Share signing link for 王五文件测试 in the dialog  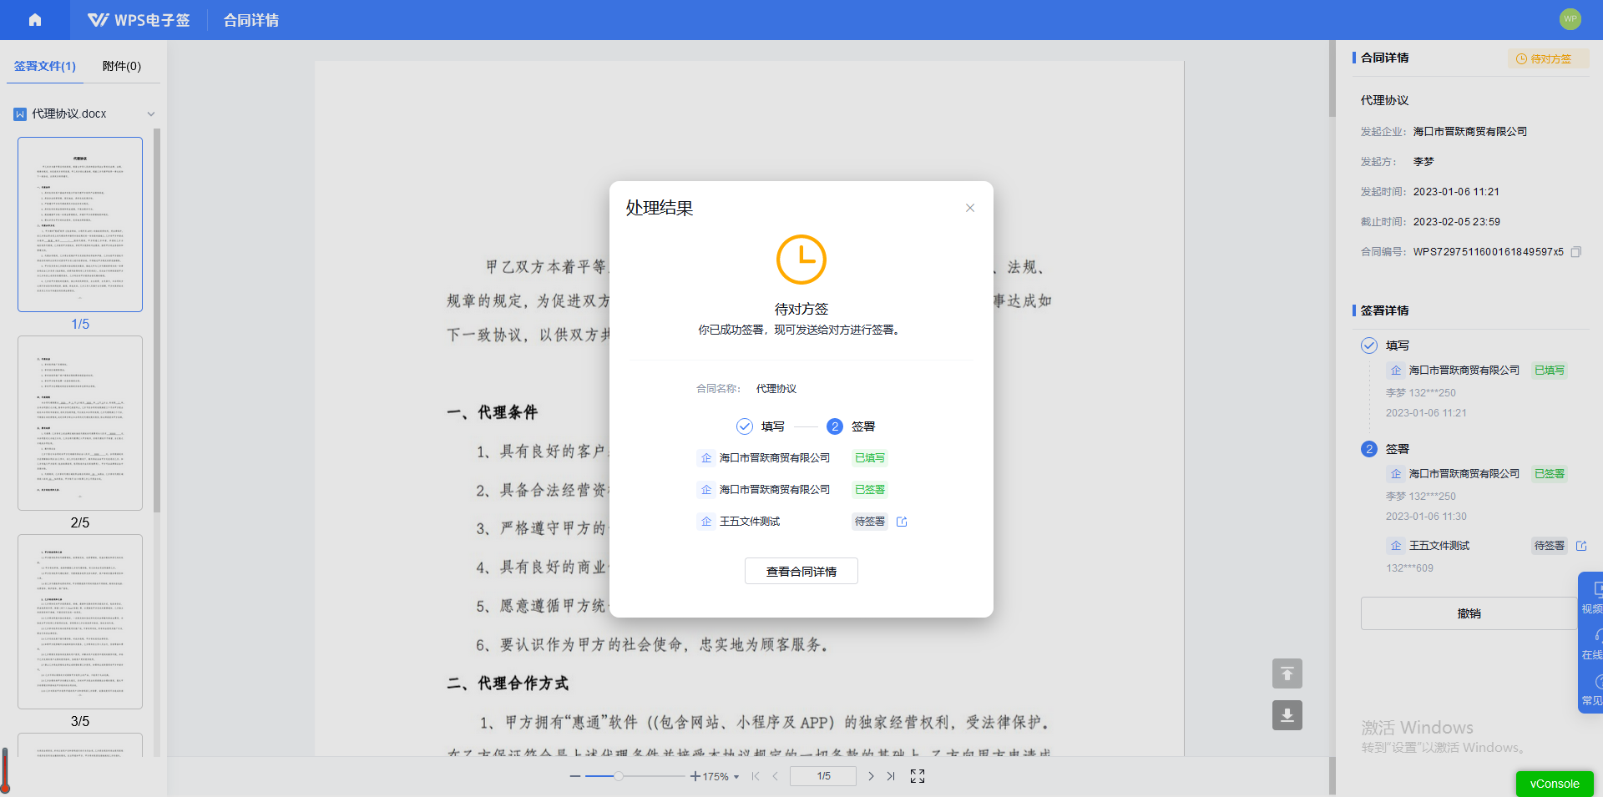902,522
